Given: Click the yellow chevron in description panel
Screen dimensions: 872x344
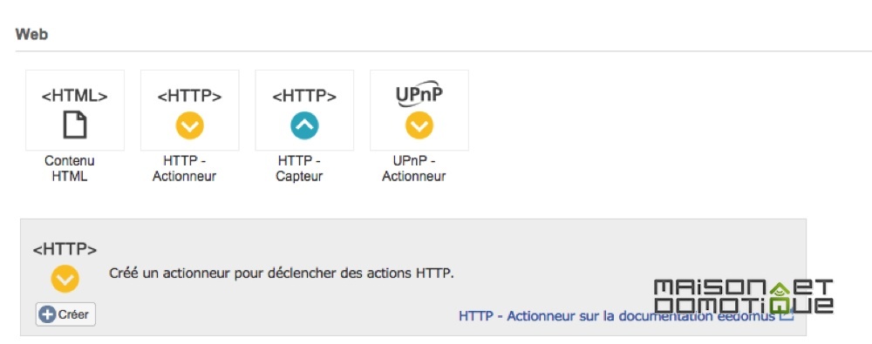Looking at the screenshot, I should [x=65, y=279].
